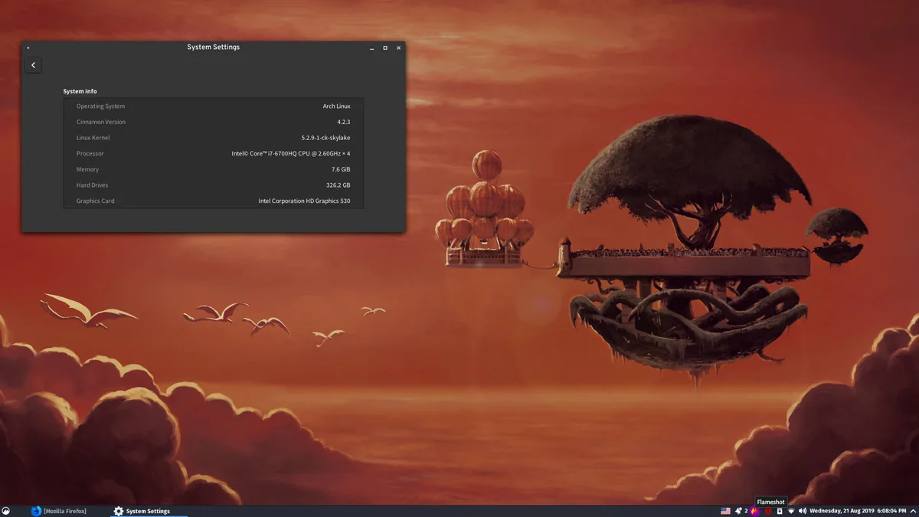Click the 'Arch Linux' operating system value
Image resolution: width=919 pixels, height=517 pixels.
[336, 106]
